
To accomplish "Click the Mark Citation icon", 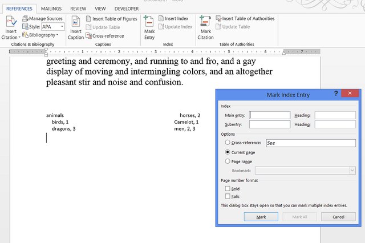I will (205, 21).
